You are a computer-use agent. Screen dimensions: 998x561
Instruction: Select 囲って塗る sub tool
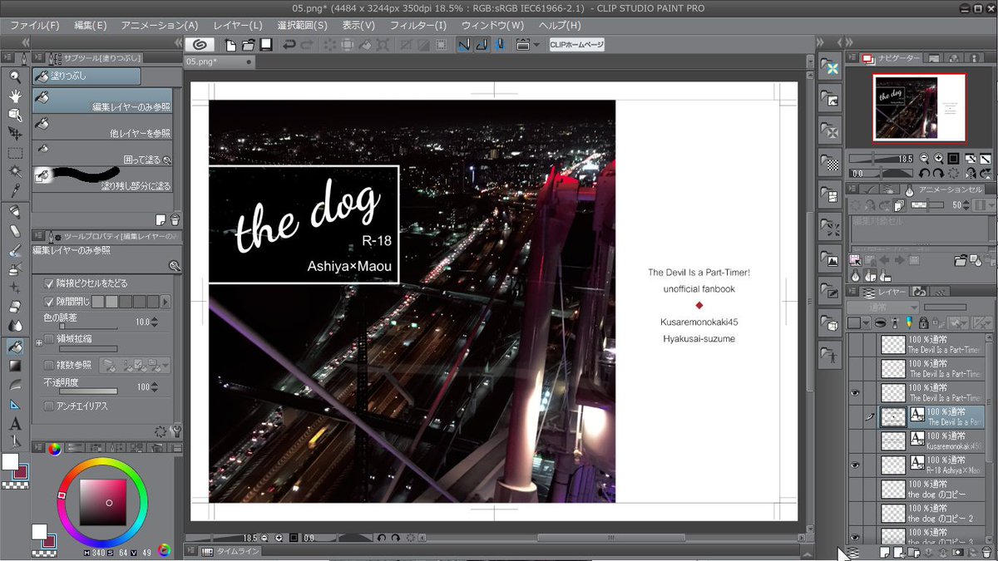102,152
